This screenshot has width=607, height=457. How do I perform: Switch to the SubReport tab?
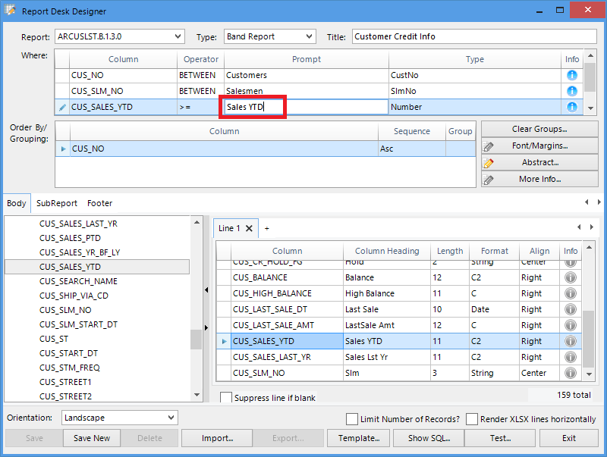57,203
